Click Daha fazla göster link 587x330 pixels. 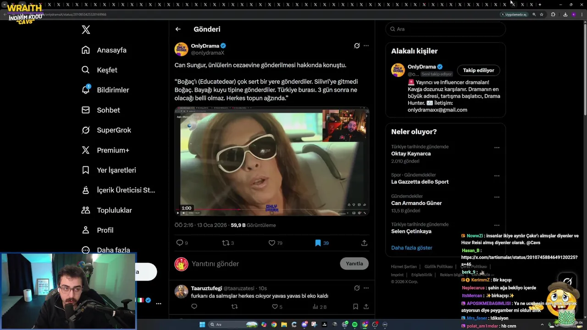point(411,247)
